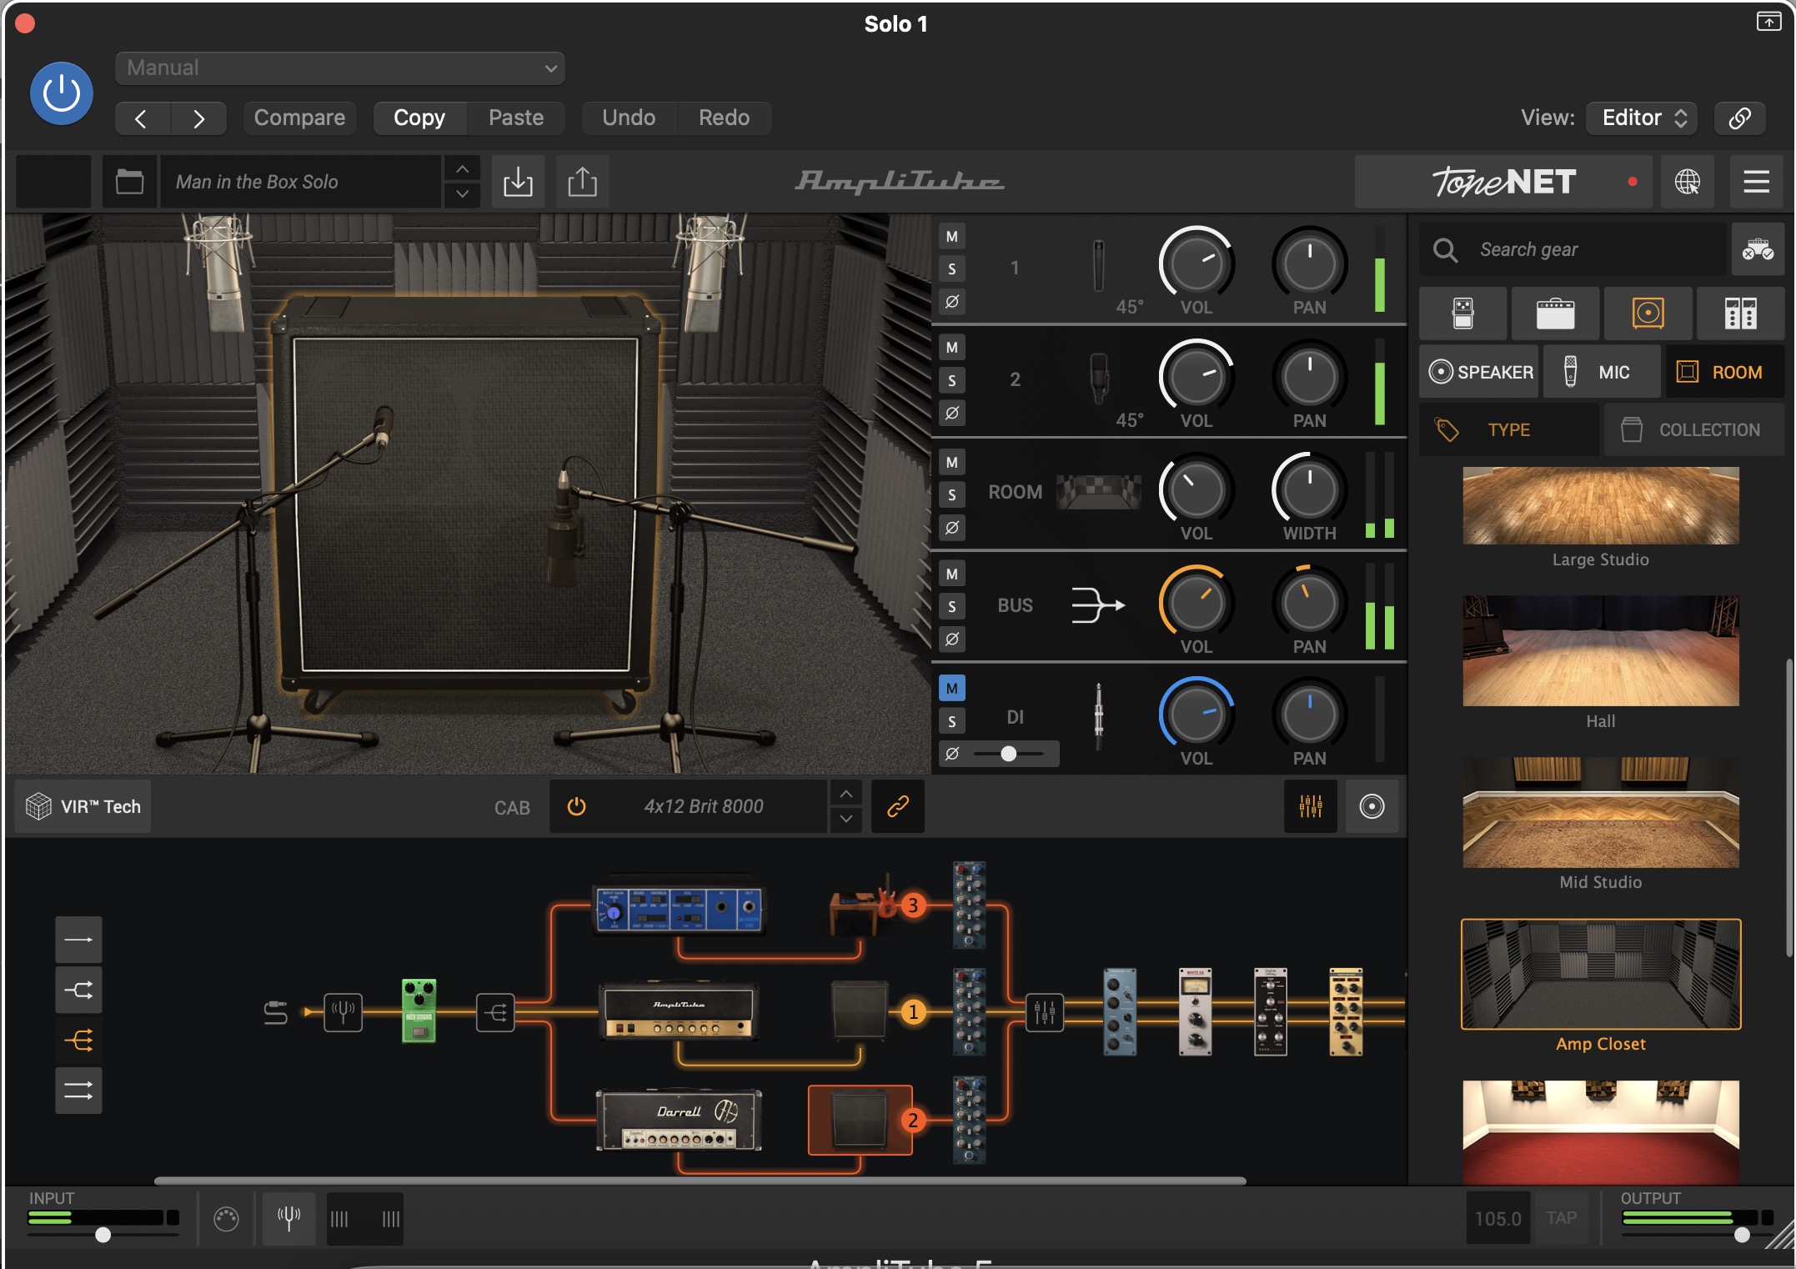This screenshot has width=1796, height=1269.
Task: Select the three-way split routing icon
Action: (79, 1040)
